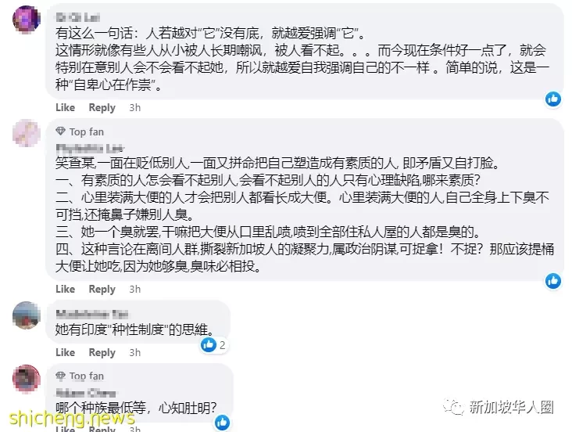Image resolution: width=572 pixels, height=432 pixels.
Task: Click the thumbs-up reaction on the last comment
Action: (222, 423)
